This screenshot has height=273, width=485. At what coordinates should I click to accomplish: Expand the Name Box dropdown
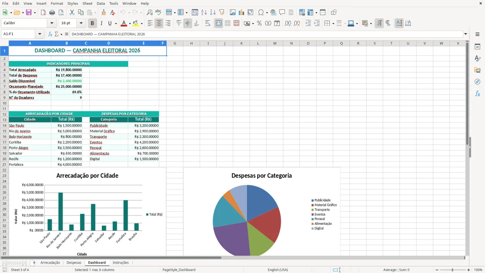coord(40,34)
